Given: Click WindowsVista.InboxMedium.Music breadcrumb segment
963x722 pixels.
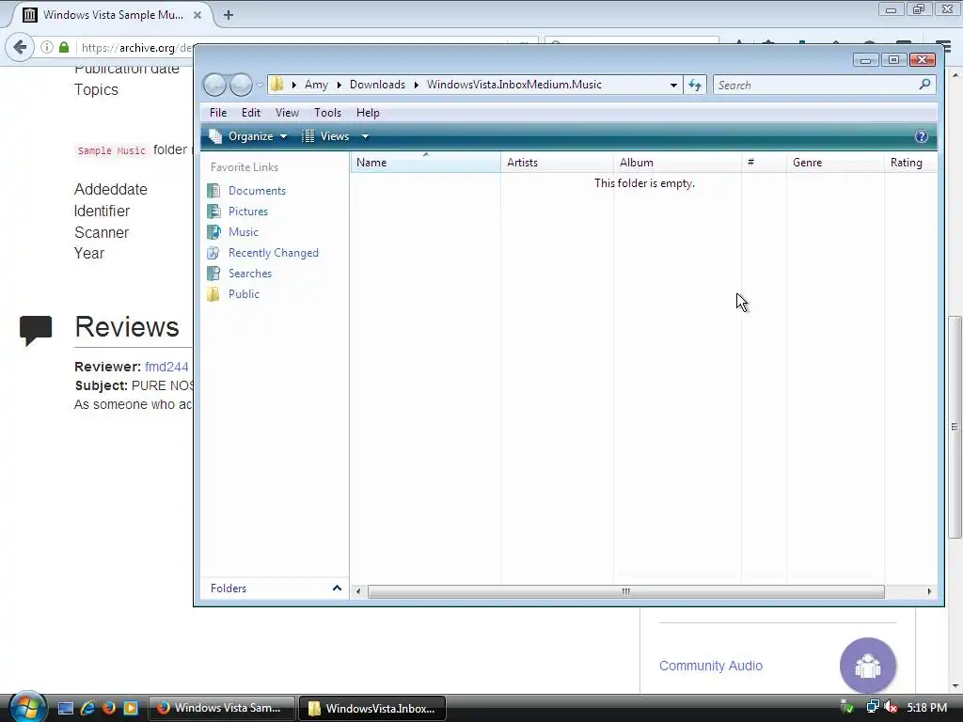Looking at the screenshot, I should point(514,85).
